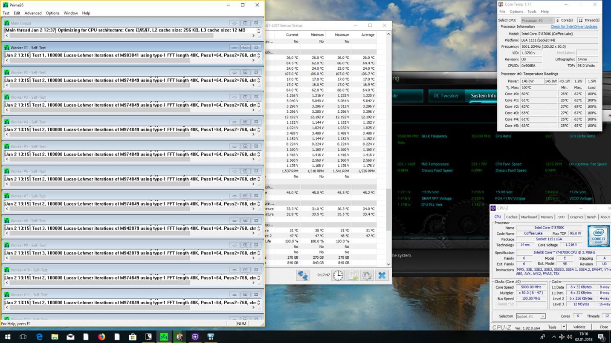Open the volume control in system tray
The width and height of the screenshot is (611, 343).
click(x=569, y=337)
